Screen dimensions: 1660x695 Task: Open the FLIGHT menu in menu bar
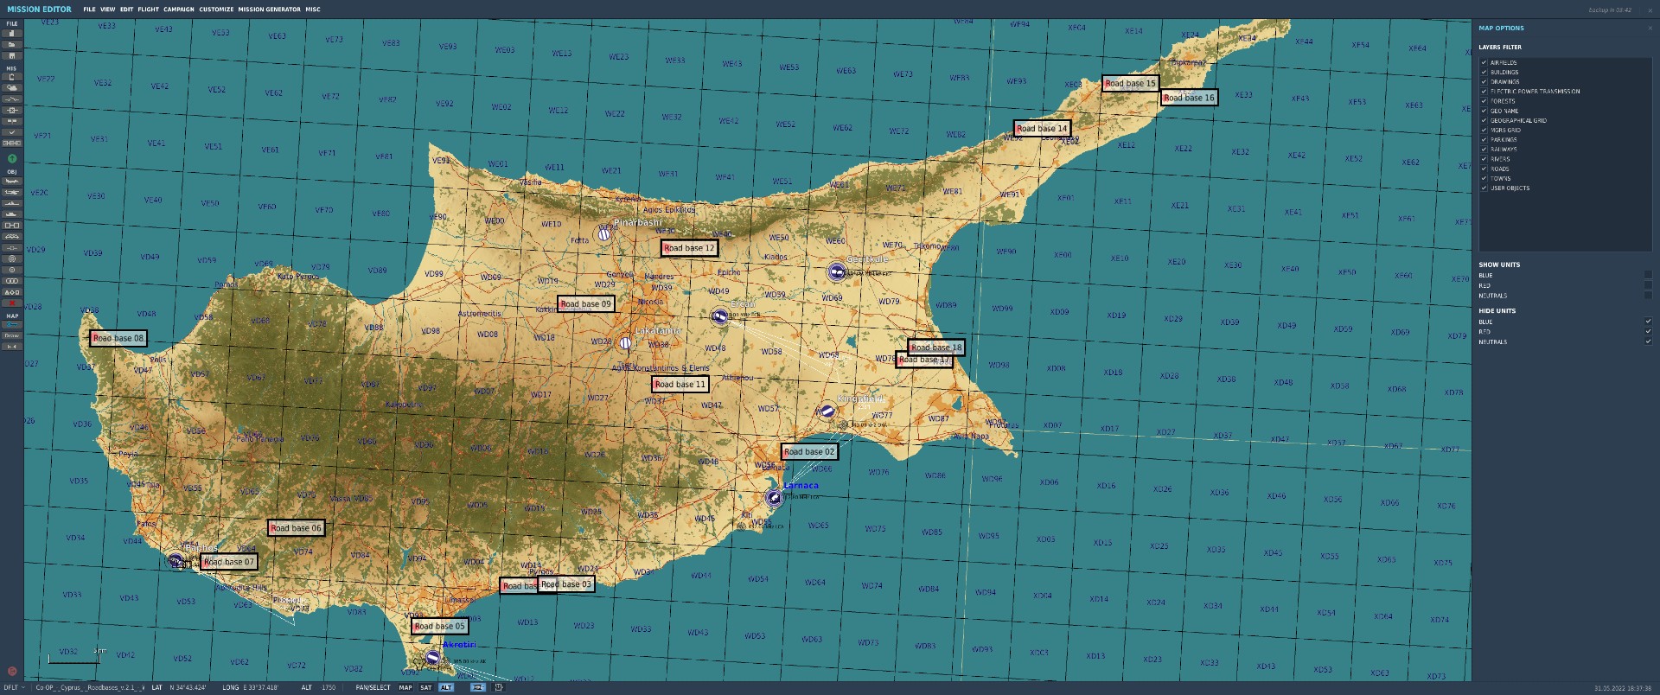[x=148, y=10]
